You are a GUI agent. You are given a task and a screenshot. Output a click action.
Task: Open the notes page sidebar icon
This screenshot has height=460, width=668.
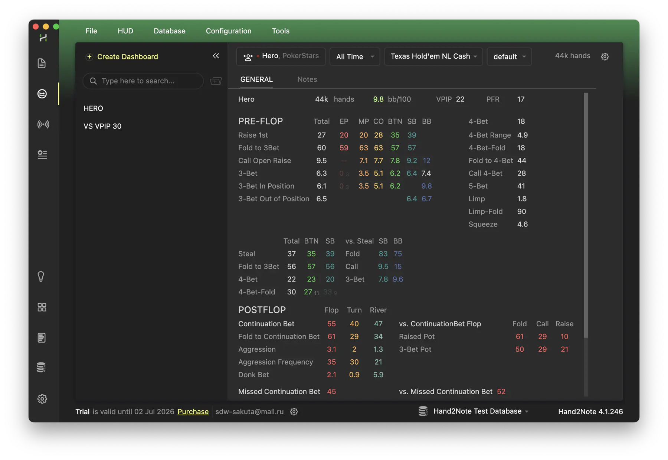pyautogui.click(x=42, y=337)
